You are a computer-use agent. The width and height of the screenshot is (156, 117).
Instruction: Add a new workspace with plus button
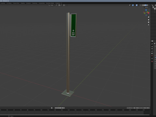click(61, 3)
